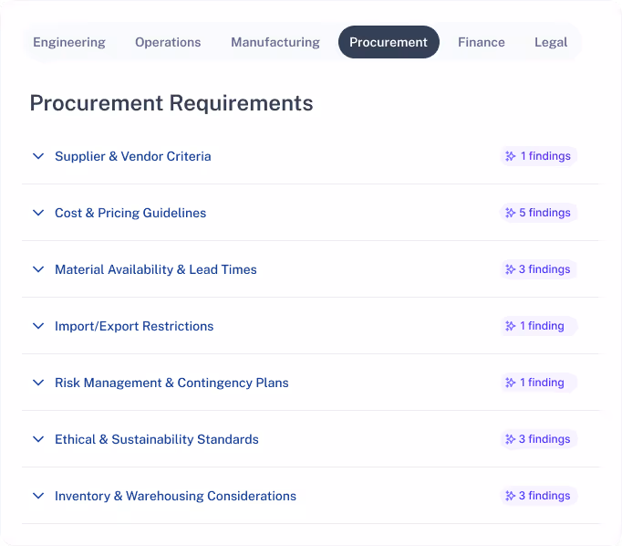Expand chevron beside Inventory & Warehousing Considerations
The width and height of the screenshot is (622, 546).
tap(38, 496)
